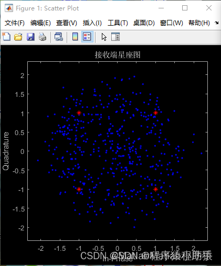Click the Link Plot toolbar icon
221x266 pixels.
click(59, 37)
